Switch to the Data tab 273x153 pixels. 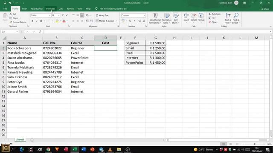pos(61,8)
